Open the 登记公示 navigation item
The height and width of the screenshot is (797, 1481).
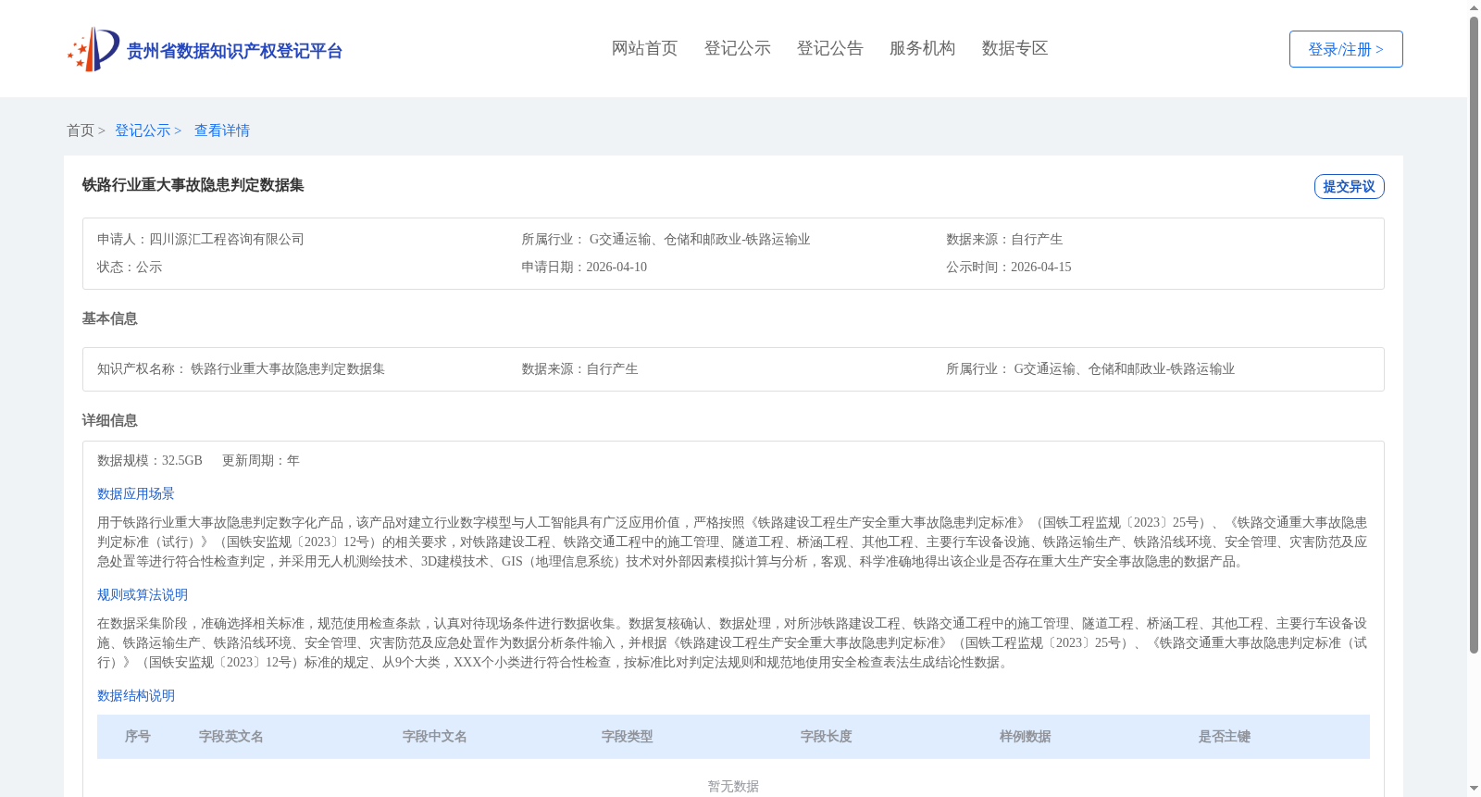tap(738, 48)
